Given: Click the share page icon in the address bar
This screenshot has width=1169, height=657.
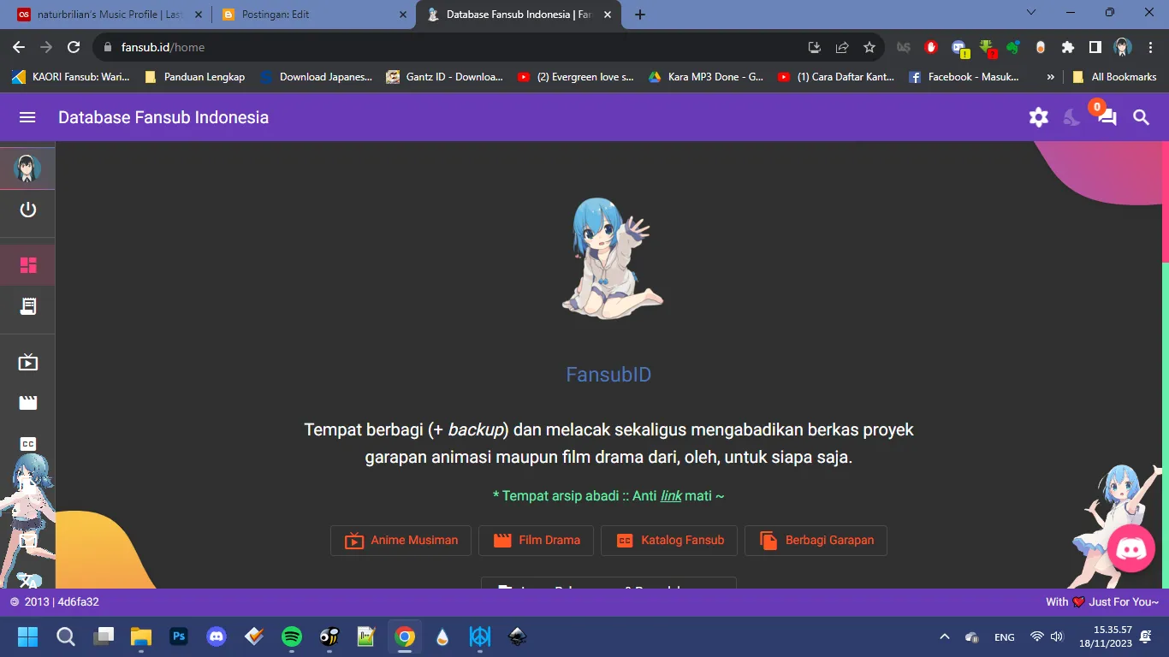Looking at the screenshot, I should (x=842, y=47).
